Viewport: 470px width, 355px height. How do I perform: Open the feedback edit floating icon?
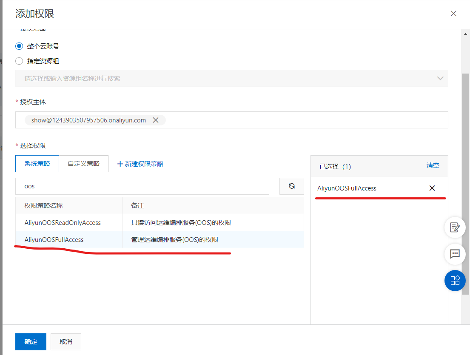tap(455, 227)
